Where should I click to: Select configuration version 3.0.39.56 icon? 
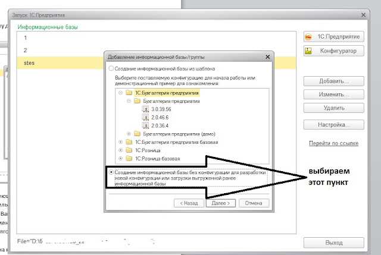pos(145,109)
